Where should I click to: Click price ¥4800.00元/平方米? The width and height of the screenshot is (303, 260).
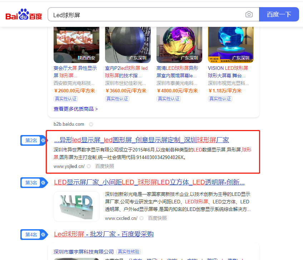(177, 91)
